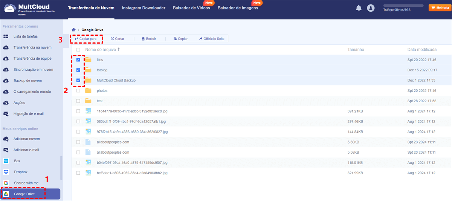Click the O carregamento remoto icon
The width and height of the screenshot is (452, 201).
point(6,92)
